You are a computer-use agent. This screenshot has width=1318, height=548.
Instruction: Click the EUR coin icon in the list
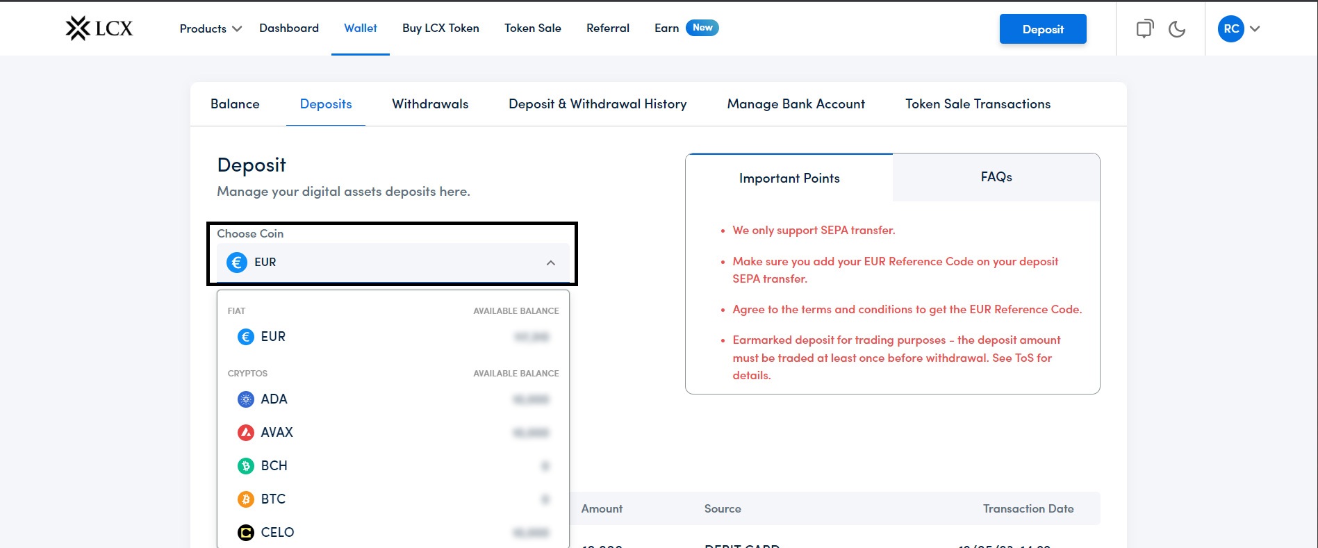pyautogui.click(x=246, y=337)
